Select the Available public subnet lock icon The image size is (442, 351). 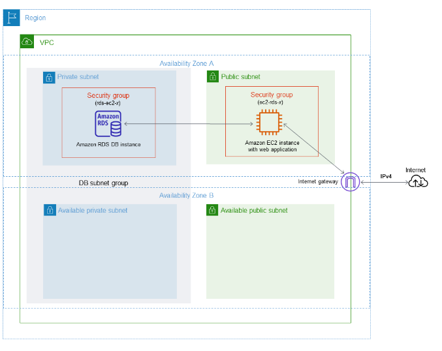[212, 210]
